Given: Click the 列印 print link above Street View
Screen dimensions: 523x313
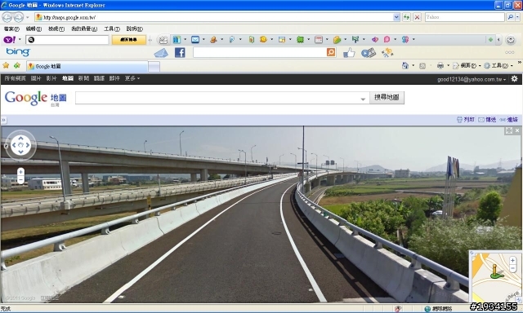Looking at the screenshot, I should tap(466, 120).
